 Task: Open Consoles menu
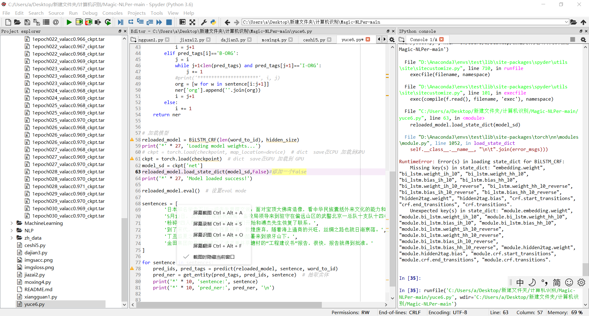point(112,13)
